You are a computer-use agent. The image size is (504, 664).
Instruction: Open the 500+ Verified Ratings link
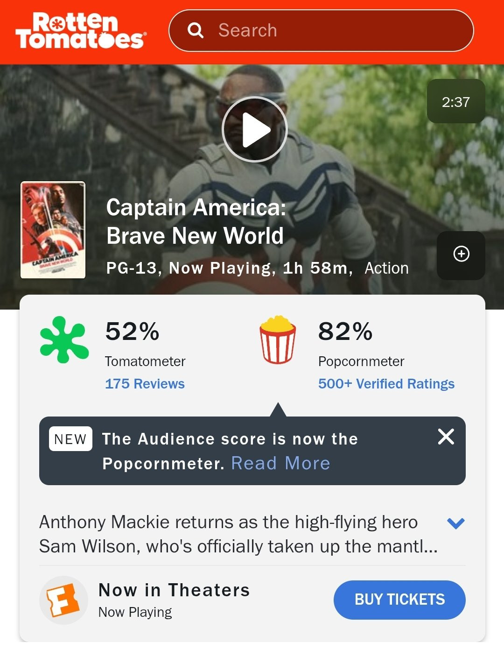click(386, 384)
